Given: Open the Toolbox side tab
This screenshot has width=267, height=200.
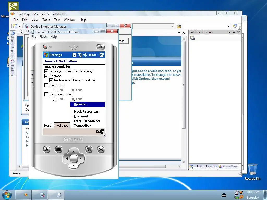Looking at the screenshot, I should 13,68.
